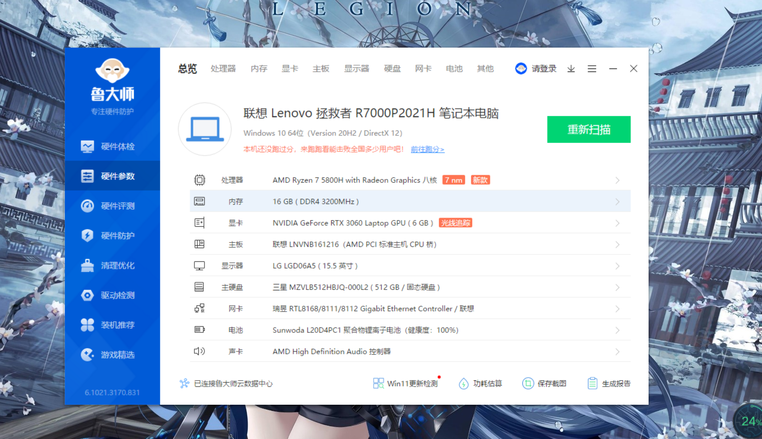This screenshot has height=439, width=762.
Task: Switch to the 网卡 tab
Action: click(x=423, y=69)
